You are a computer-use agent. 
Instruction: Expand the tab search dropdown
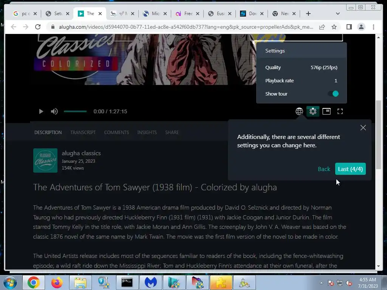[337, 14]
